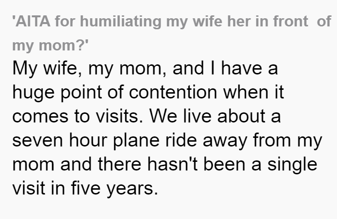The height and width of the screenshot is (219, 337).
Task: Click 'visit in' on the last line
Action: [39, 188]
